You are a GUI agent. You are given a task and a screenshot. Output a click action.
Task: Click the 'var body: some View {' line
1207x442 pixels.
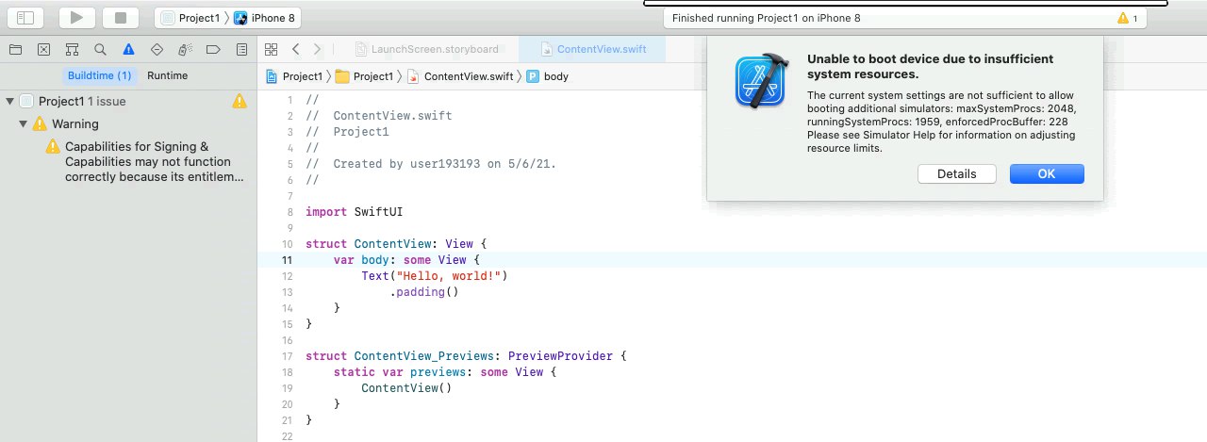tap(406, 260)
